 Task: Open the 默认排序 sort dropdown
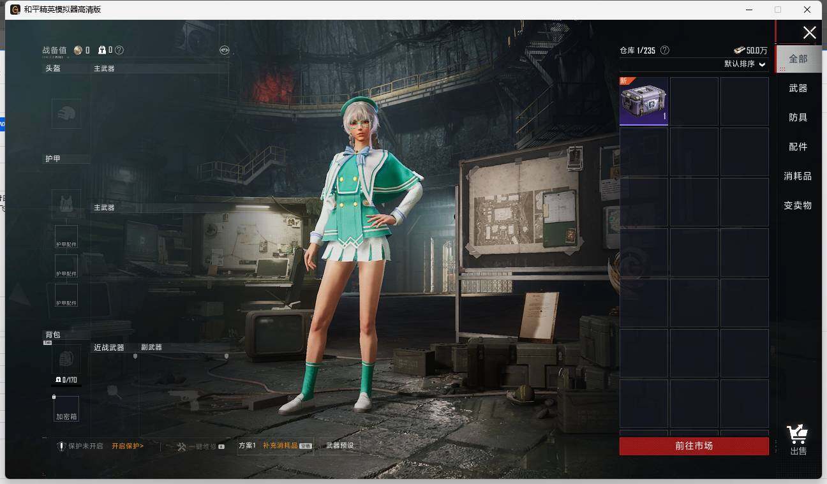click(745, 64)
